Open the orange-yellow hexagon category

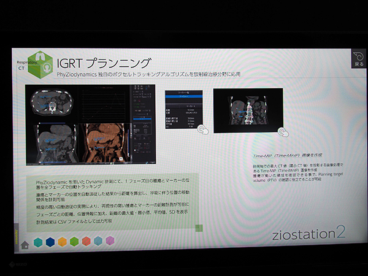click(x=62, y=241)
